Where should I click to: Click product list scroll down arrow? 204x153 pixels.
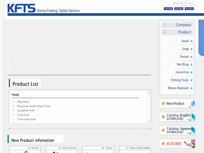(x=149, y=121)
